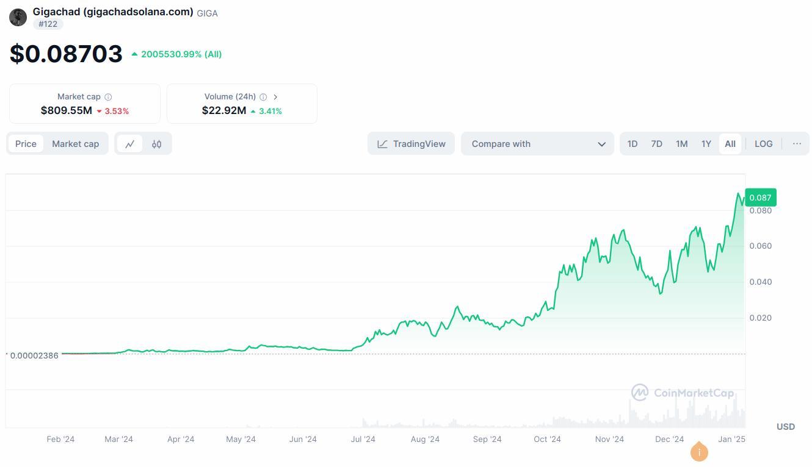The image size is (812, 467).
Task: Click the Gigachad coin logo
Action: [x=18, y=17]
